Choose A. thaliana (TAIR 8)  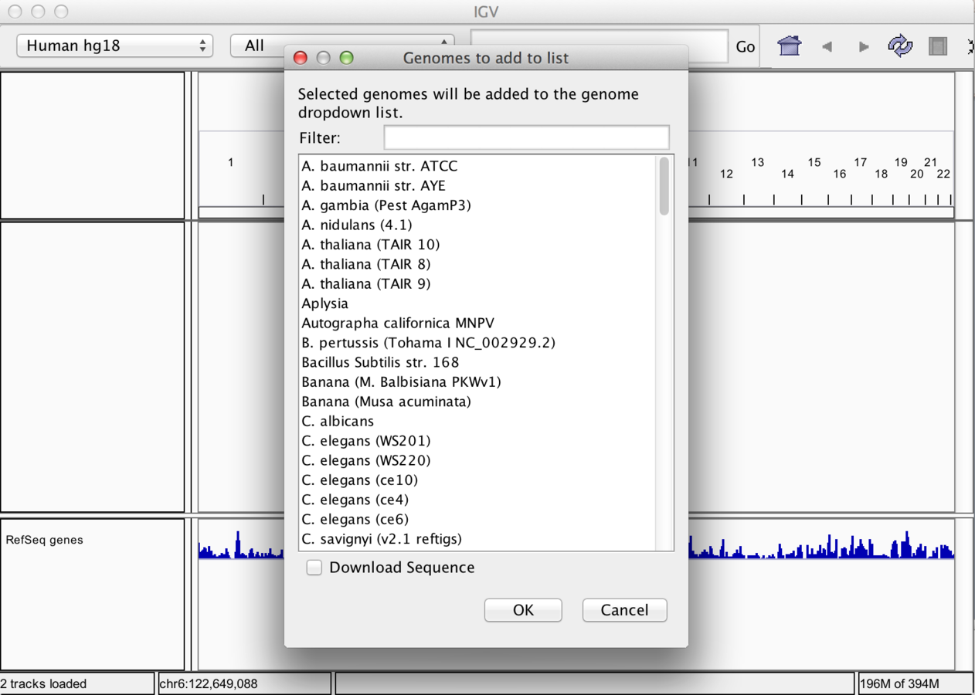click(478, 264)
